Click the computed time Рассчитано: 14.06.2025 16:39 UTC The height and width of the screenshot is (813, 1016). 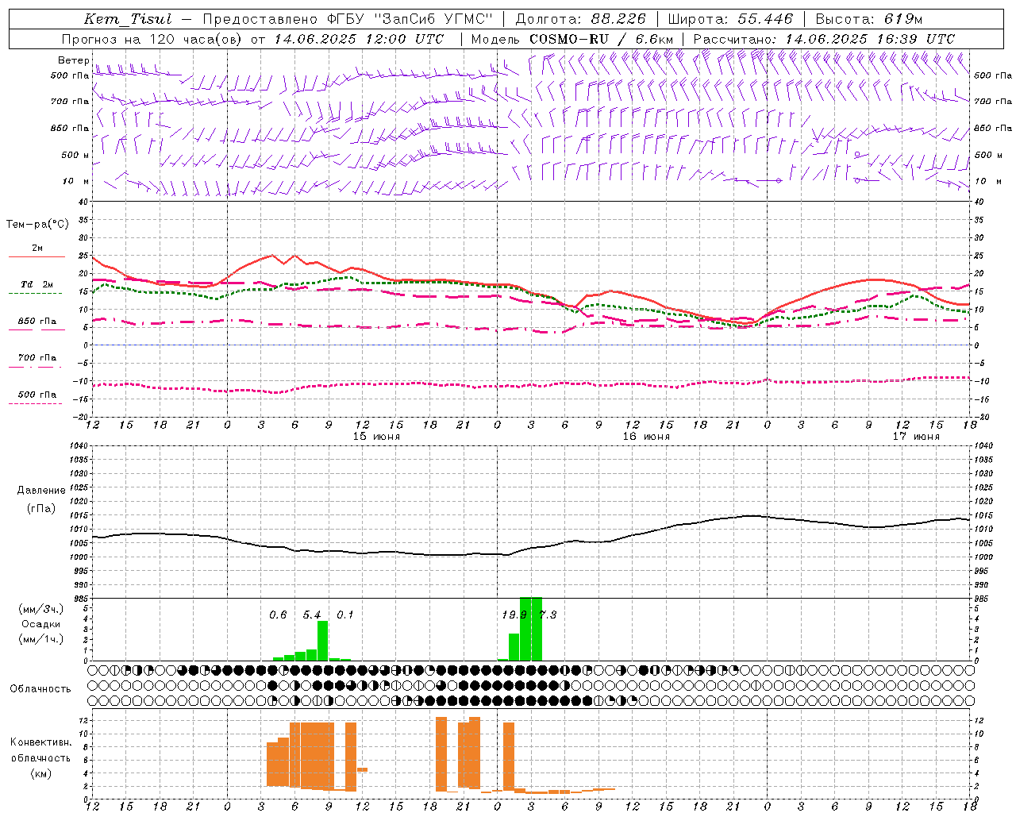(x=824, y=39)
